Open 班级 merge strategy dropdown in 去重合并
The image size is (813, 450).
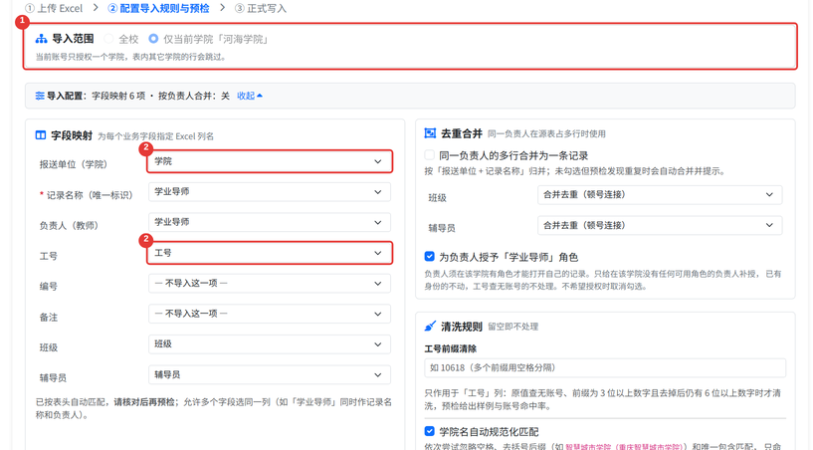pyautogui.click(x=660, y=195)
